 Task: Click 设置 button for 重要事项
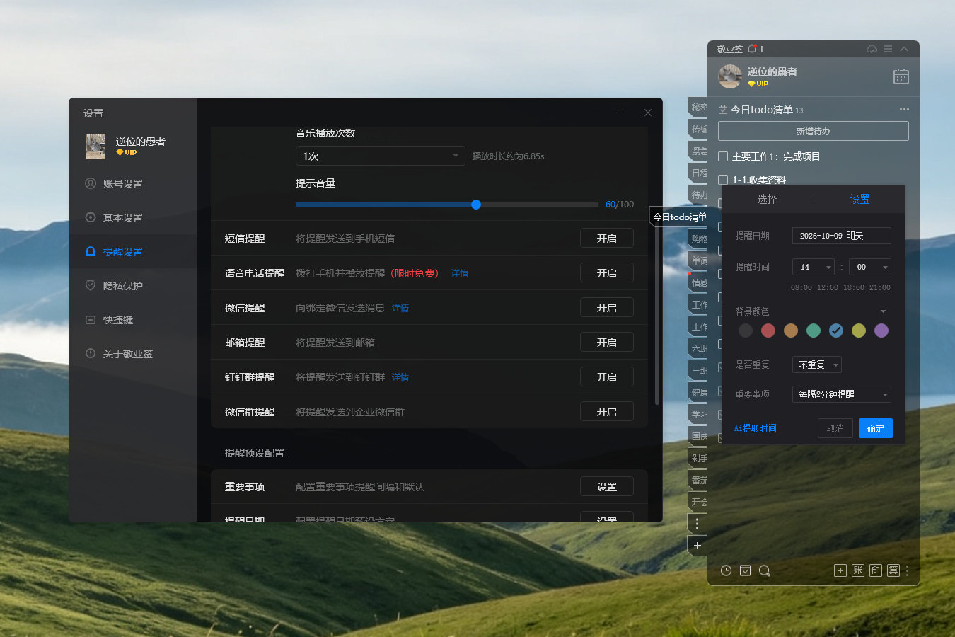point(606,487)
